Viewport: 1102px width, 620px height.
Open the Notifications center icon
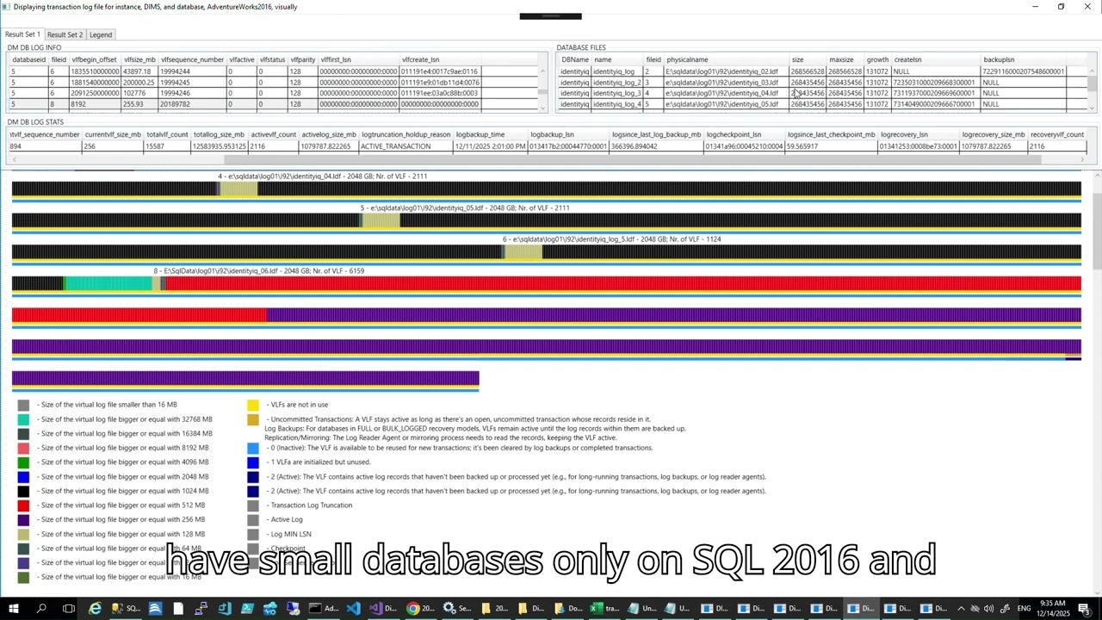1086,609
